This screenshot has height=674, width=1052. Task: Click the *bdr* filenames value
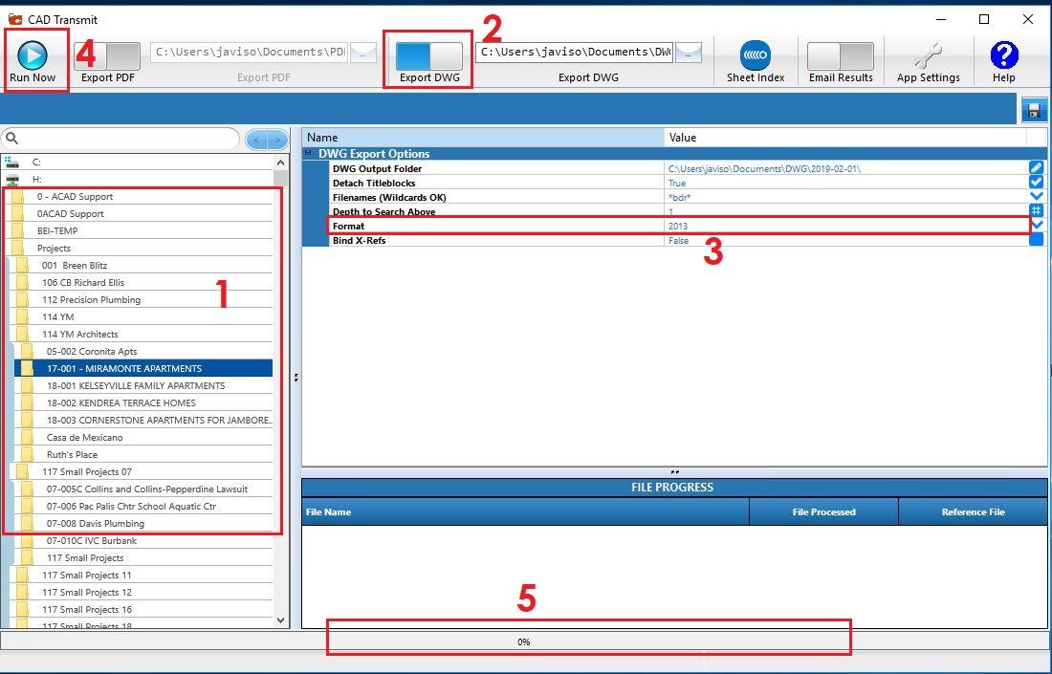point(680,197)
